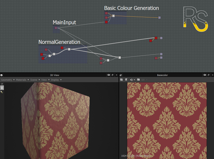The image size is (214, 159).
Task: Open the Materials menu
Action: pyautogui.click(x=22, y=80)
